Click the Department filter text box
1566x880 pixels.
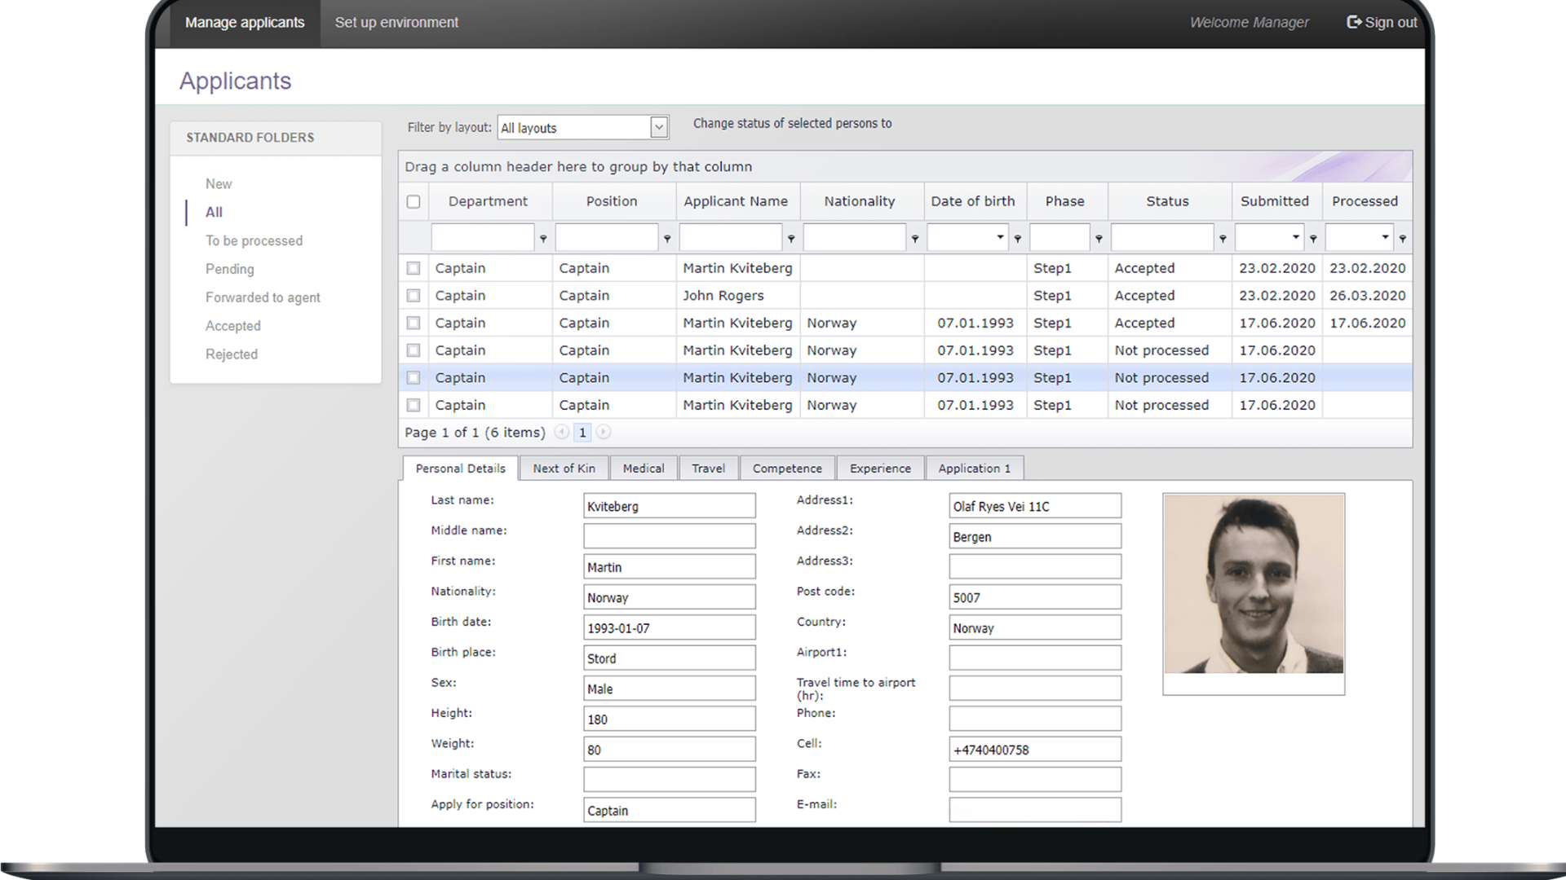(483, 237)
